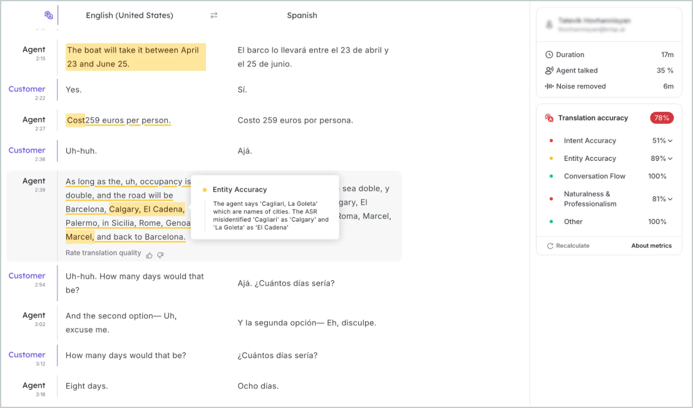The height and width of the screenshot is (408, 693).
Task: Open the About metrics link
Action: [x=651, y=246]
